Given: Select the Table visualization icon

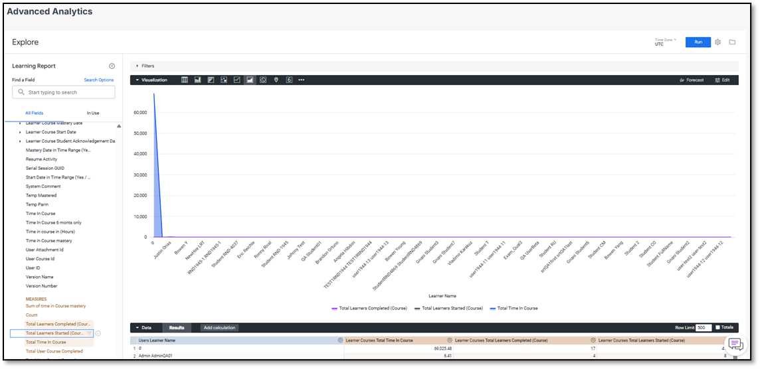Looking at the screenshot, I should pos(185,80).
